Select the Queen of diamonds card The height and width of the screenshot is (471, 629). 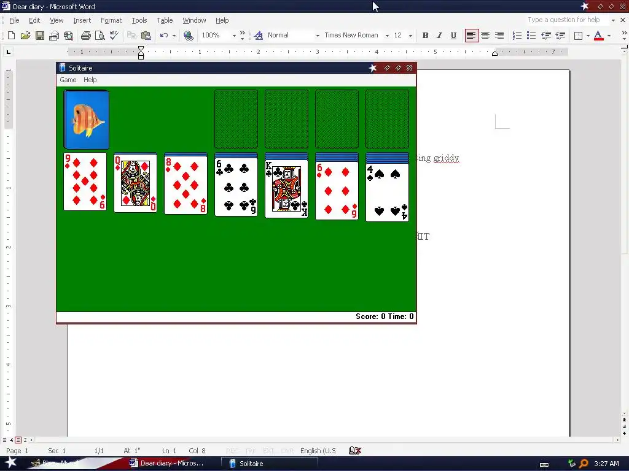(x=136, y=183)
